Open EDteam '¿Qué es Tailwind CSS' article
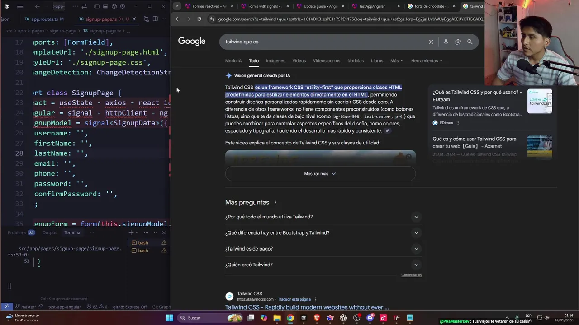The width and height of the screenshot is (579, 325). coord(477,96)
